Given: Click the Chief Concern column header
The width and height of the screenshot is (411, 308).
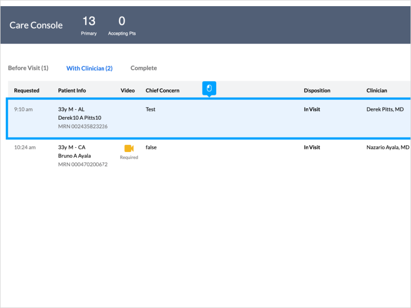Looking at the screenshot, I should click(162, 90).
